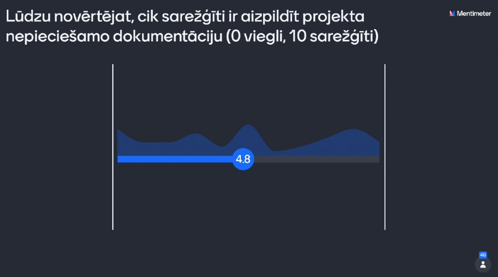Click the gray unfilled part of the scale bar
This screenshot has width=498, height=277.
click(x=316, y=159)
